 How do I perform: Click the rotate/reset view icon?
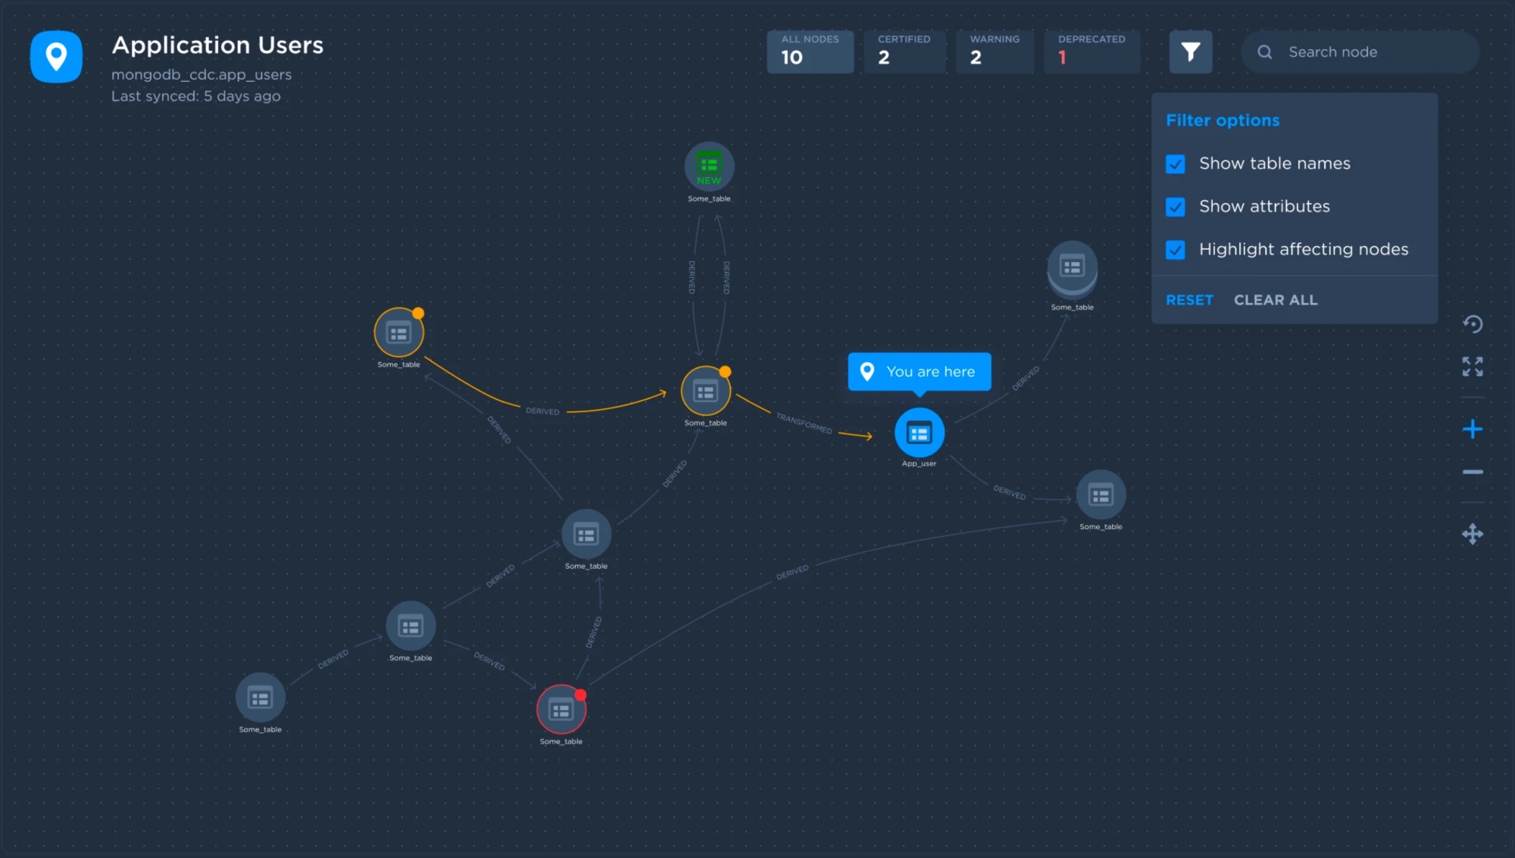pos(1472,324)
